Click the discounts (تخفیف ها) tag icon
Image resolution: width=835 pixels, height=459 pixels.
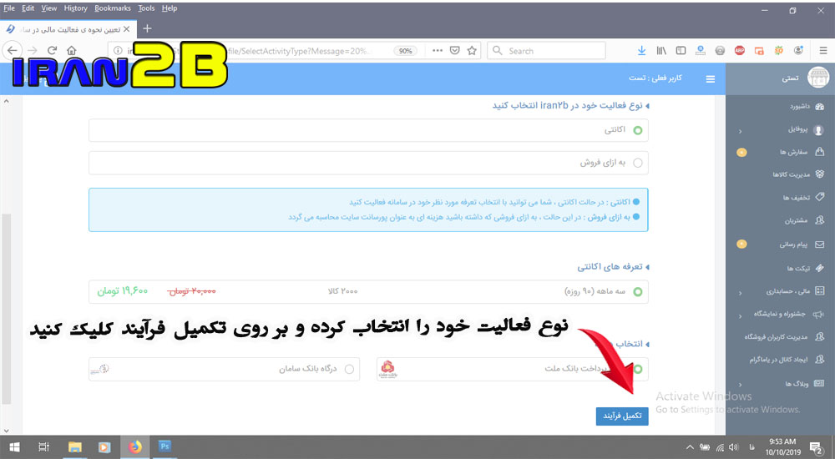point(820,197)
